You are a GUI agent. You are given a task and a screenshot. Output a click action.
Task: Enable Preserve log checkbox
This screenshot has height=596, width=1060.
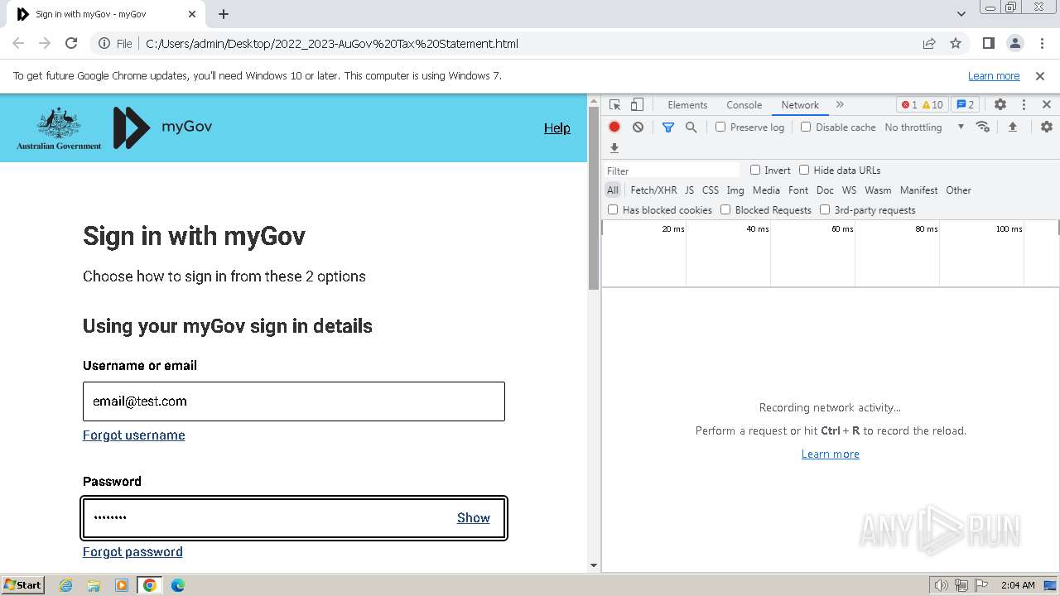[720, 127]
